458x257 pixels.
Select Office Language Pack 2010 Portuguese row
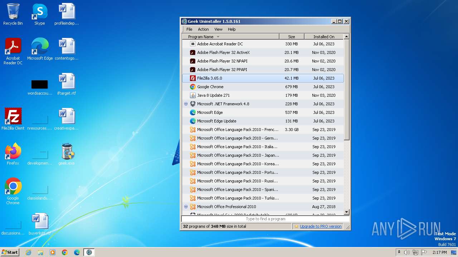tap(263, 172)
